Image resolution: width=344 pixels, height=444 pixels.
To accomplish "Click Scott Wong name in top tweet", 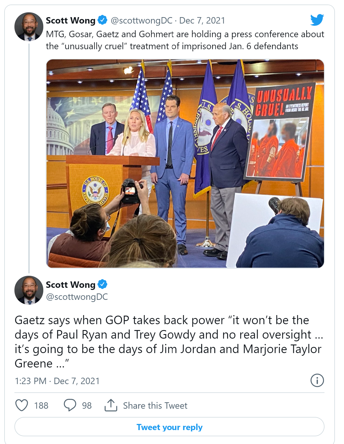I will click(71, 20).
